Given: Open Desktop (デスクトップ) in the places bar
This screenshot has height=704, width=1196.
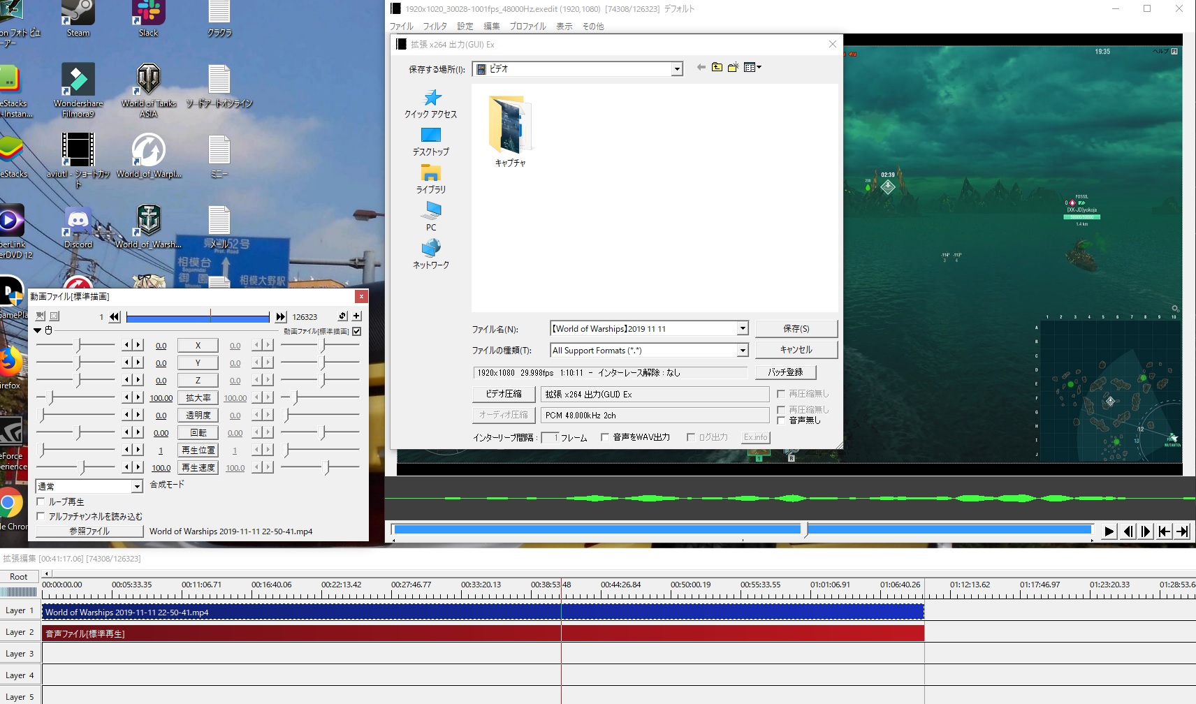Looking at the screenshot, I should tap(431, 142).
